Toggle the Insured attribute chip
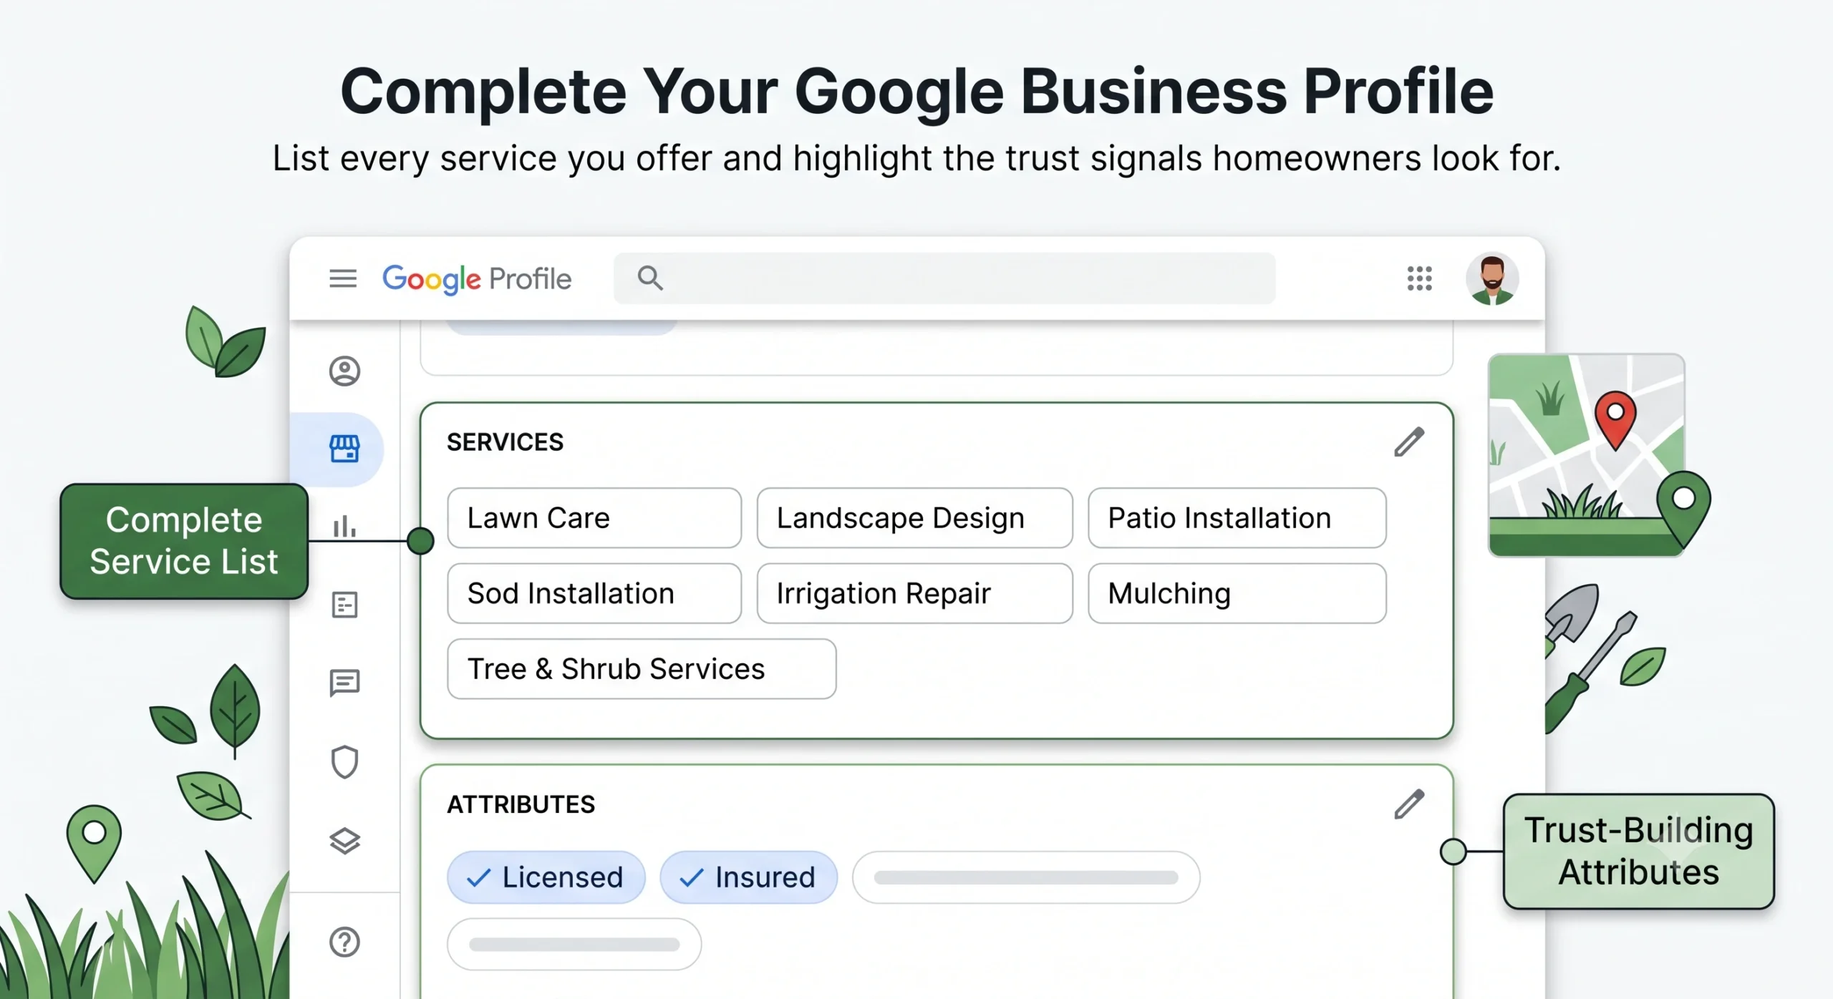The image size is (1833, 999). coord(748,877)
